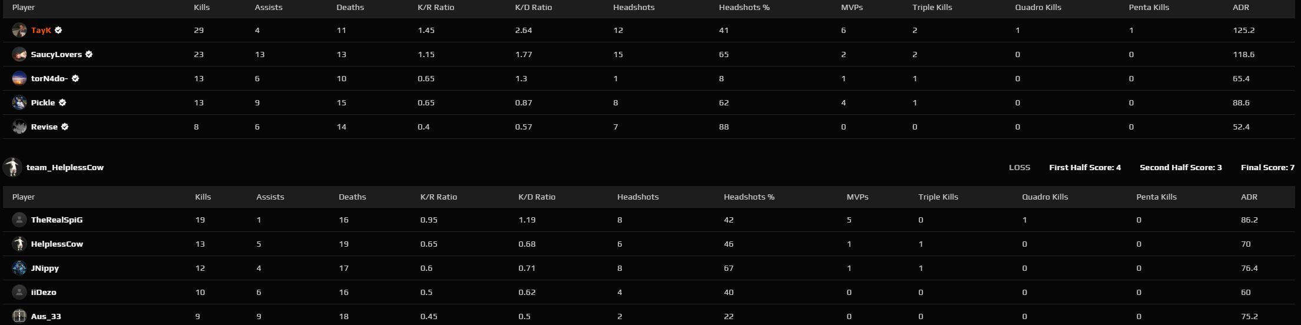Screen dimensions: 1301x325
Task: Click SaucyLovers' avatar image
Action: pyautogui.click(x=19, y=54)
